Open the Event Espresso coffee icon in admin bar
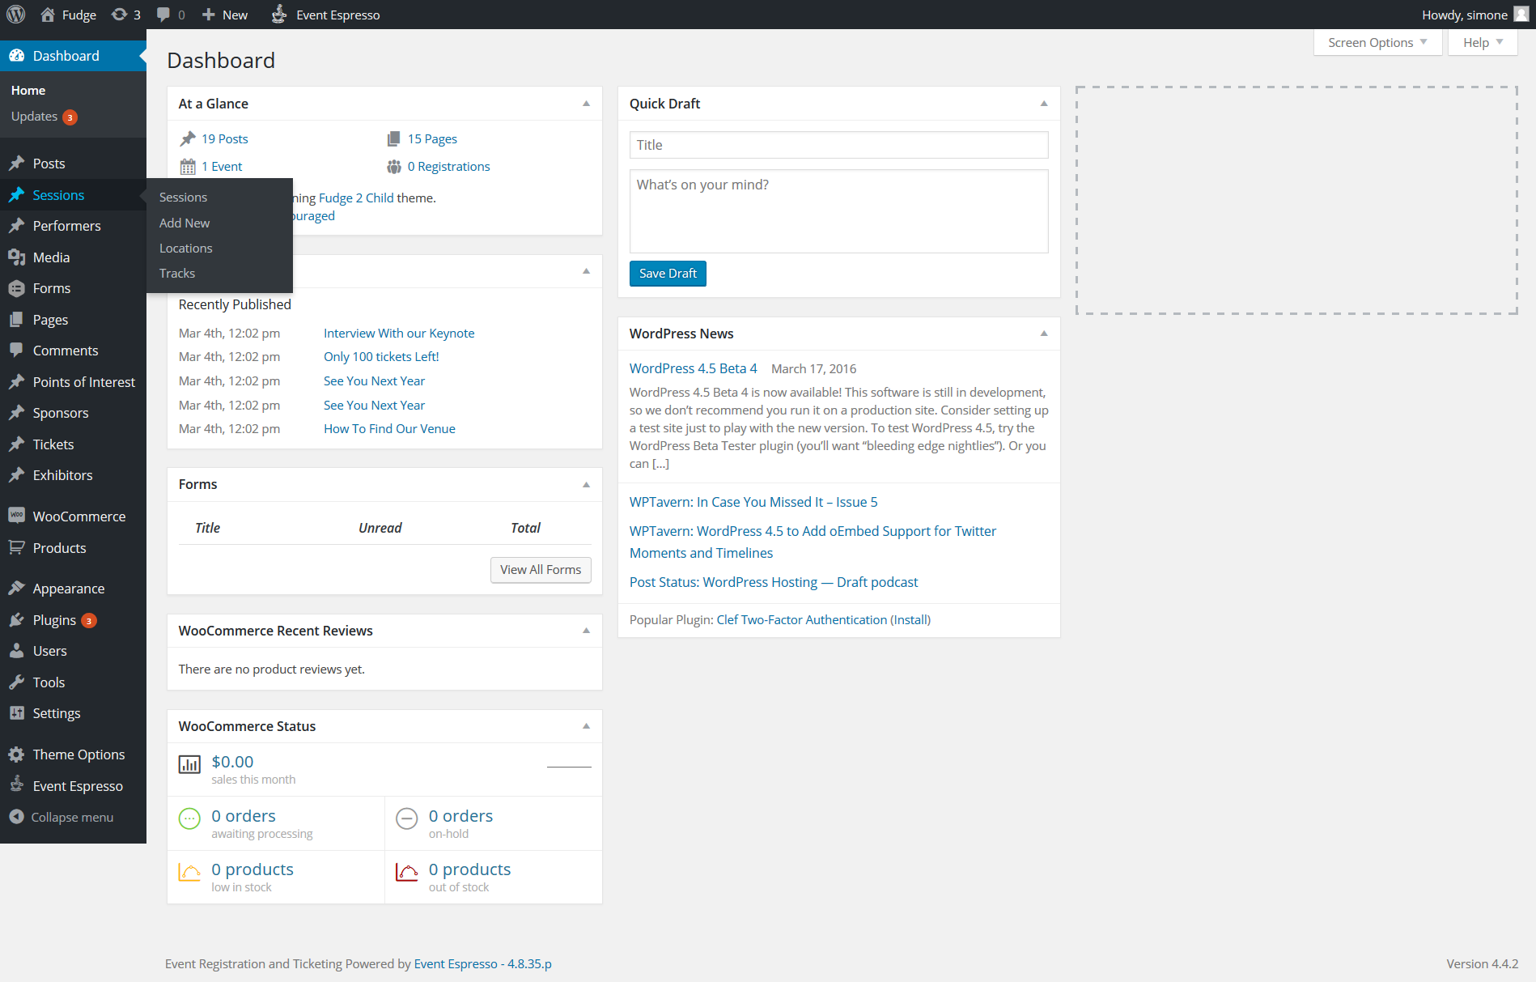1536x982 pixels. (x=279, y=15)
